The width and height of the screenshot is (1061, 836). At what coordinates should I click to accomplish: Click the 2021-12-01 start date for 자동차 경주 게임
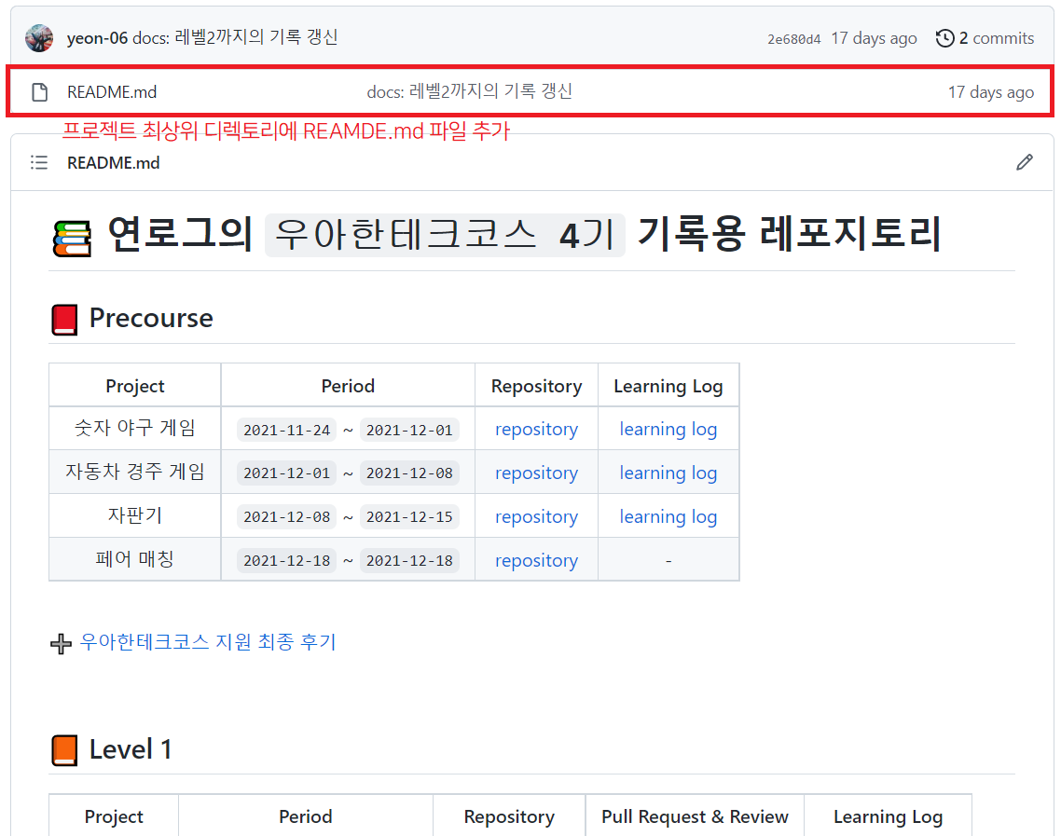click(x=287, y=473)
